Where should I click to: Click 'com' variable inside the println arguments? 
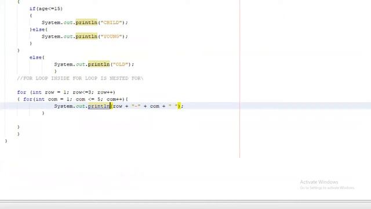tap(155, 106)
